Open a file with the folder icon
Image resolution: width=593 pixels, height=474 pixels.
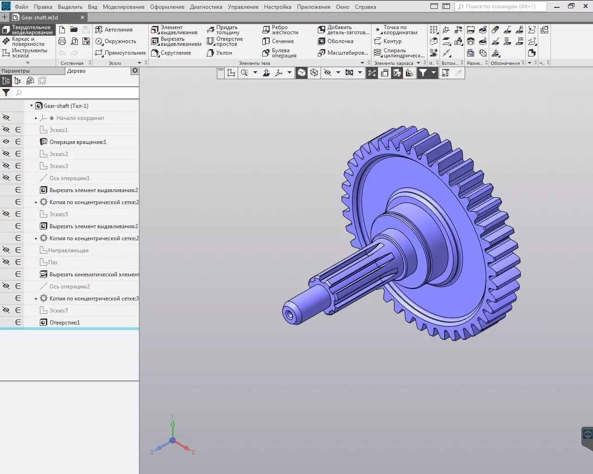click(x=74, y=30)
